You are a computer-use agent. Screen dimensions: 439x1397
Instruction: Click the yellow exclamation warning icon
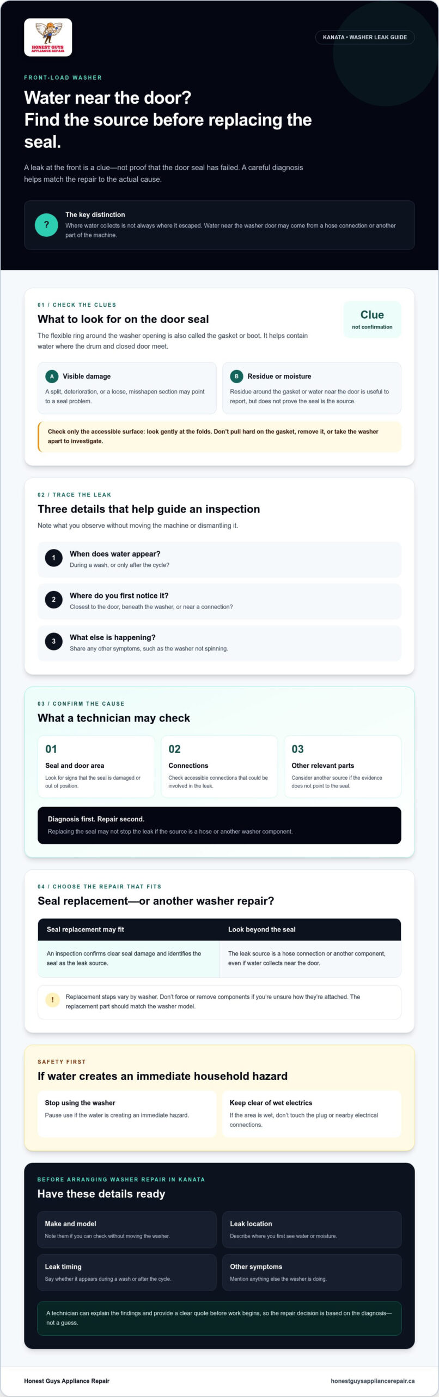click(x=53, y=999)
